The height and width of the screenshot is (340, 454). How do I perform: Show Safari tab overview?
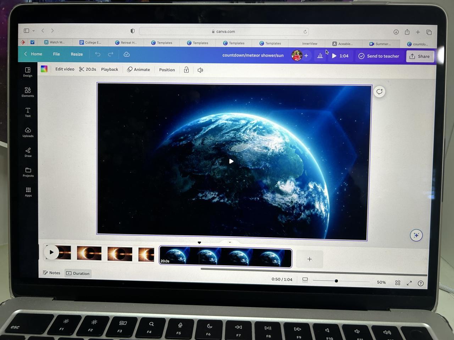[x=429, y=32]
